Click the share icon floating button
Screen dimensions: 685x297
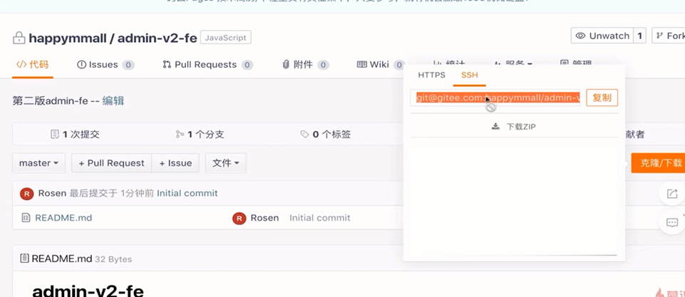672,194
